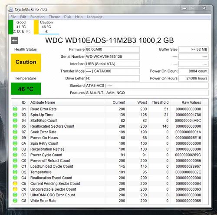The width and height of the screenshot is (217, 215).
Task: Click the Features field S.M.A.R.T., AAM, NCQ
Action: click(x=147, y=93)
